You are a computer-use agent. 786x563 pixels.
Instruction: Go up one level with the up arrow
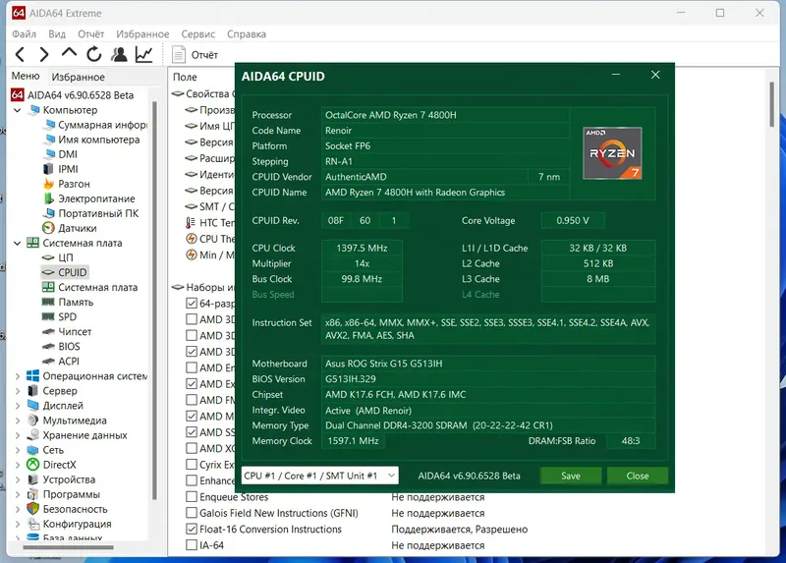pos(69,54)
